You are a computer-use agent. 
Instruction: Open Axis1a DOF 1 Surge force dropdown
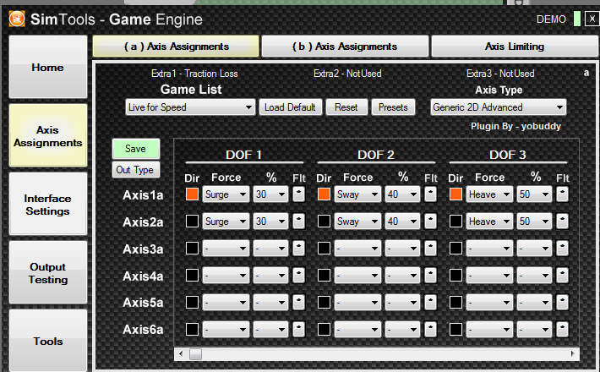(x=226, y=194)
